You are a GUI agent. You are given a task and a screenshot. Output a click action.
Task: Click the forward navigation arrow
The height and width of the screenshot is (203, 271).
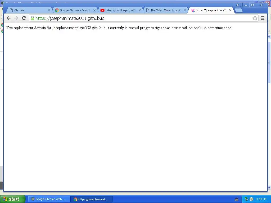pos(16,18)
